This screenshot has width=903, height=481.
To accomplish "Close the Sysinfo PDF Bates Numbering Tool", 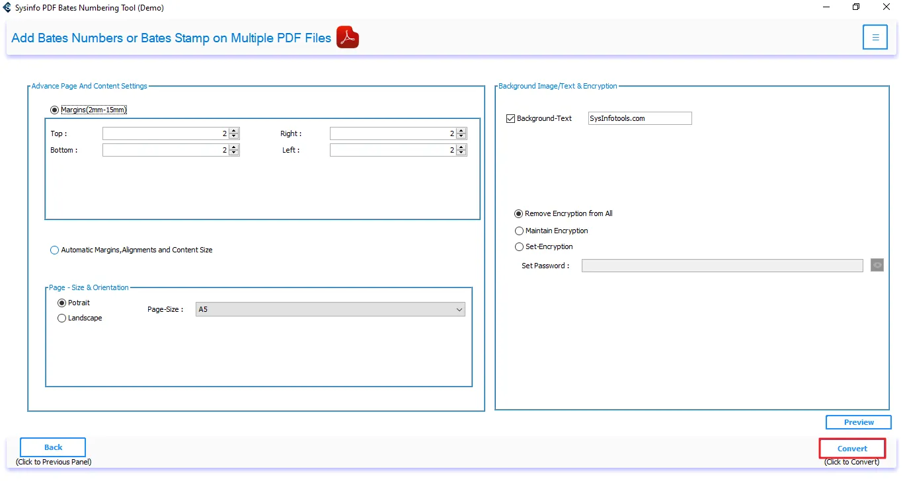I will coord(887,8).
